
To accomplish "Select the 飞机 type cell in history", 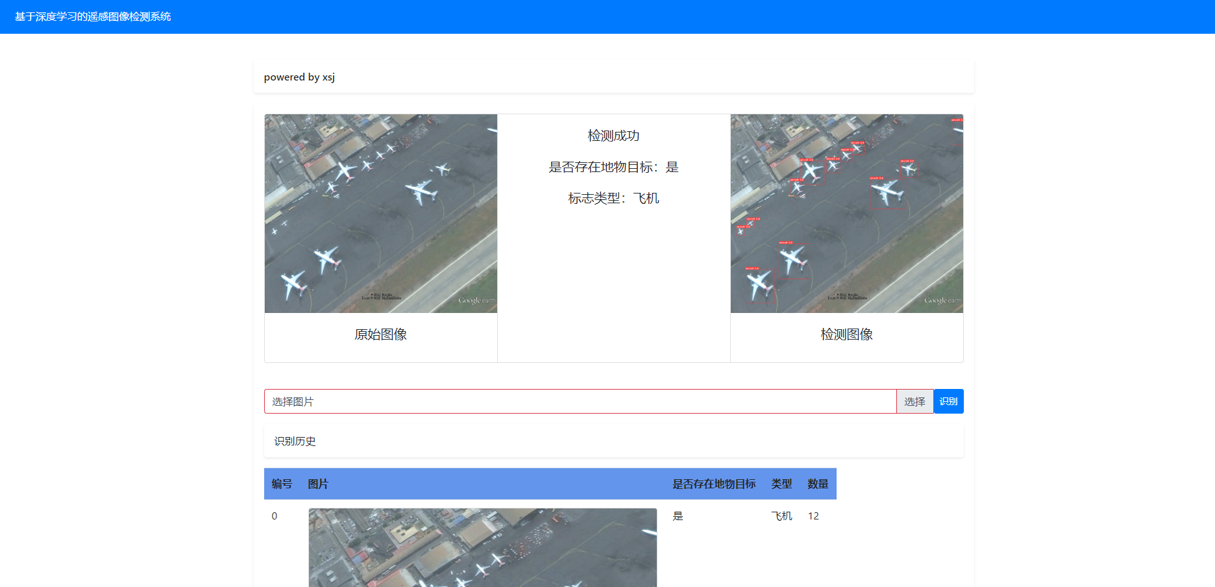I will point(782,516).
